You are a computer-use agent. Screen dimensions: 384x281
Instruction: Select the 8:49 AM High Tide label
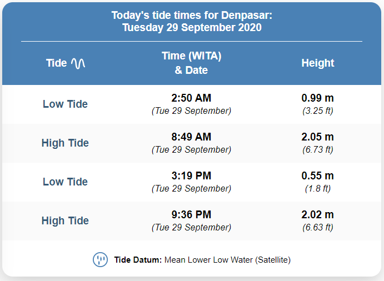65,143
